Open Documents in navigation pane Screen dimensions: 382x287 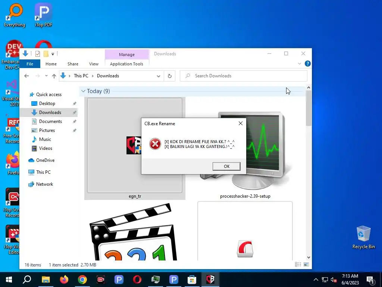click(50, 121)
